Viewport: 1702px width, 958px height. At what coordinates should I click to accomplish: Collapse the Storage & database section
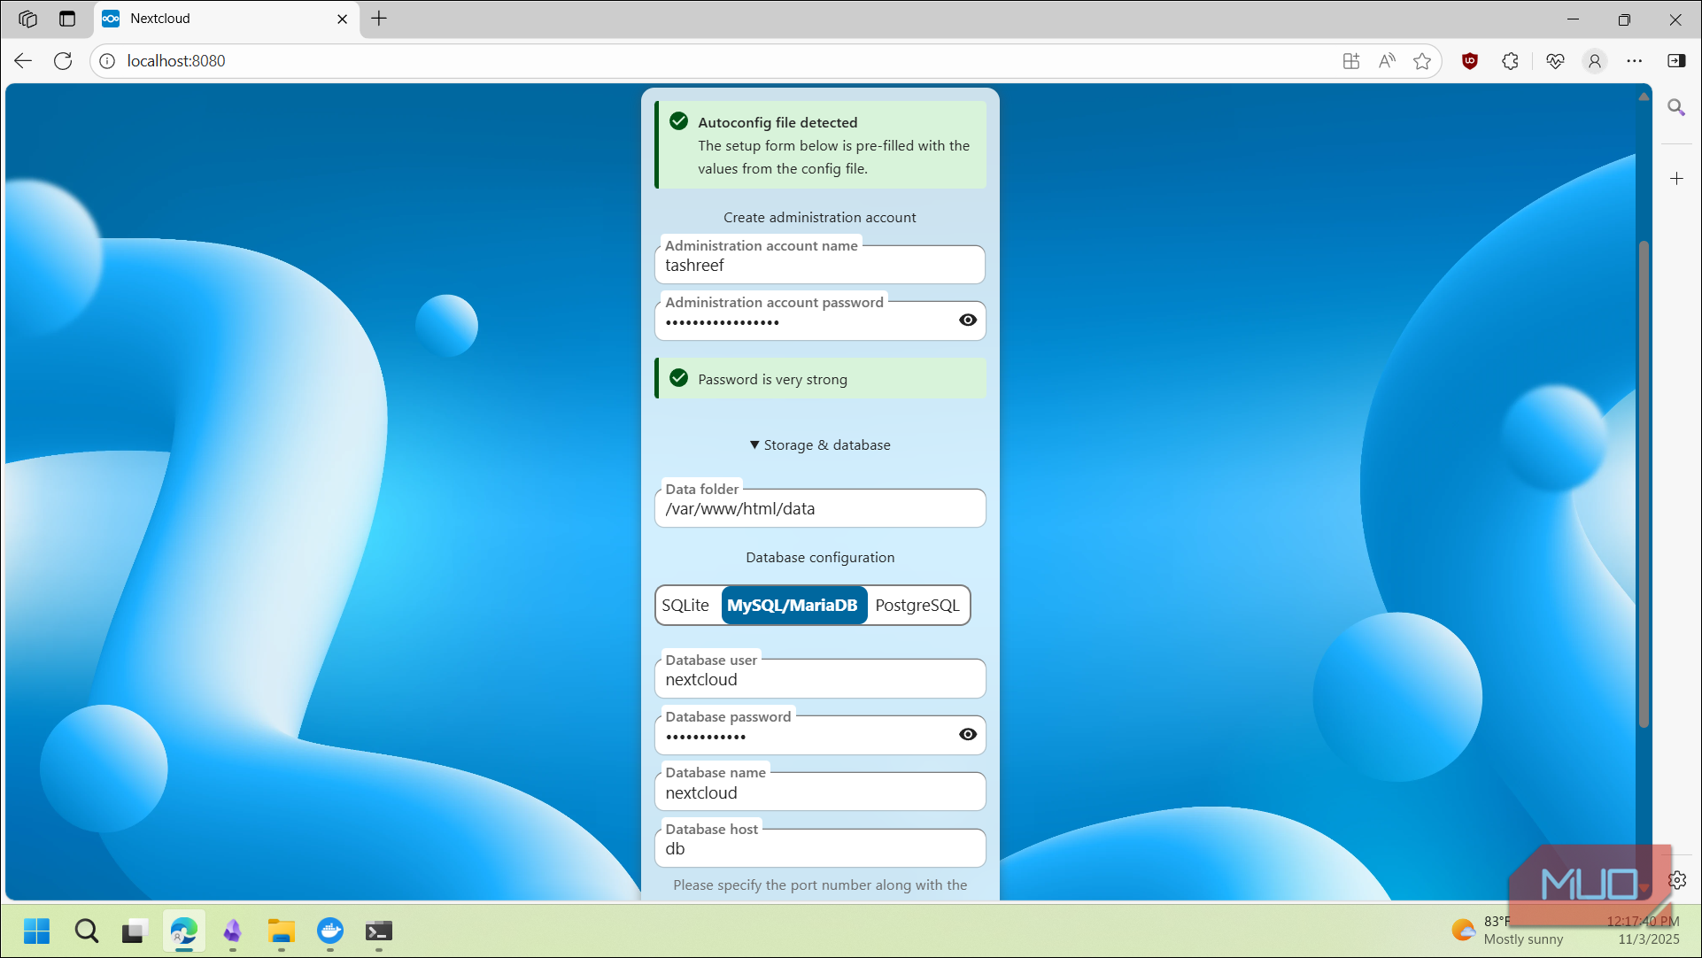[819, 444]
